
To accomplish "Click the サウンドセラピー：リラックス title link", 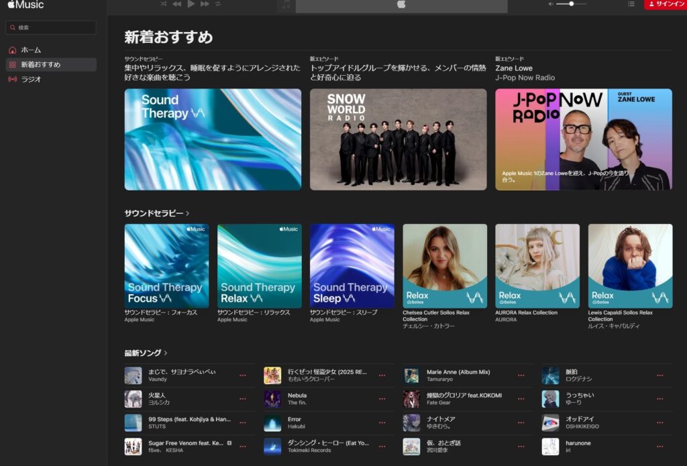I will 254,312.
